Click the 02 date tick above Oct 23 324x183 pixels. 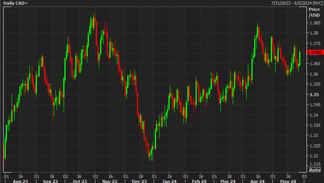(x=65, y=176)
